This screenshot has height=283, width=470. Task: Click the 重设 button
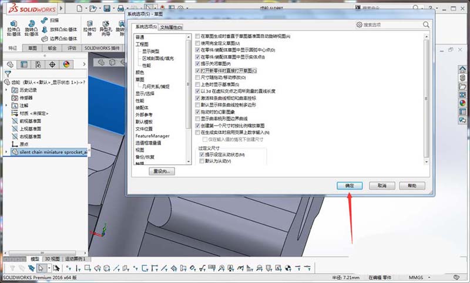pos(162,171)
